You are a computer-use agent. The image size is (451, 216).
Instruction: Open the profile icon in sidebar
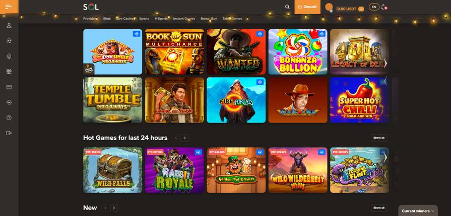[9, 26]
